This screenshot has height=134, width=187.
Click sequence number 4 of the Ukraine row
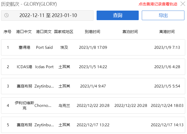click(x=8, y=106)
